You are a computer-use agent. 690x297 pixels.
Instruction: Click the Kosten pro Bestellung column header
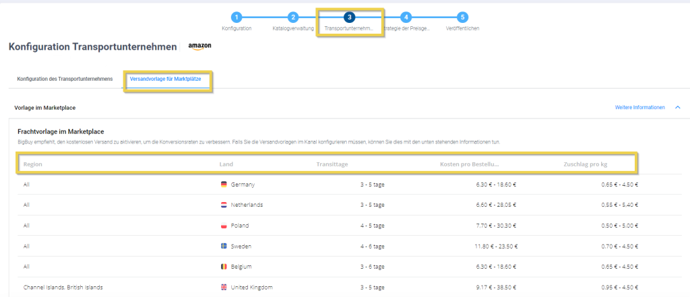[x=469, y=164]
